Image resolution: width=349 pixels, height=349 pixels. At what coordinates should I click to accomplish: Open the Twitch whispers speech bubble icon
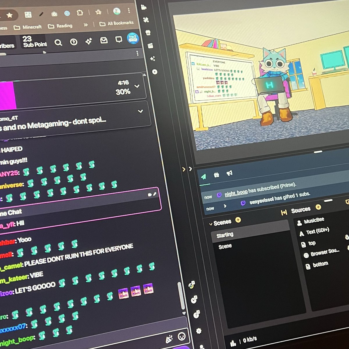coord(119,39)
